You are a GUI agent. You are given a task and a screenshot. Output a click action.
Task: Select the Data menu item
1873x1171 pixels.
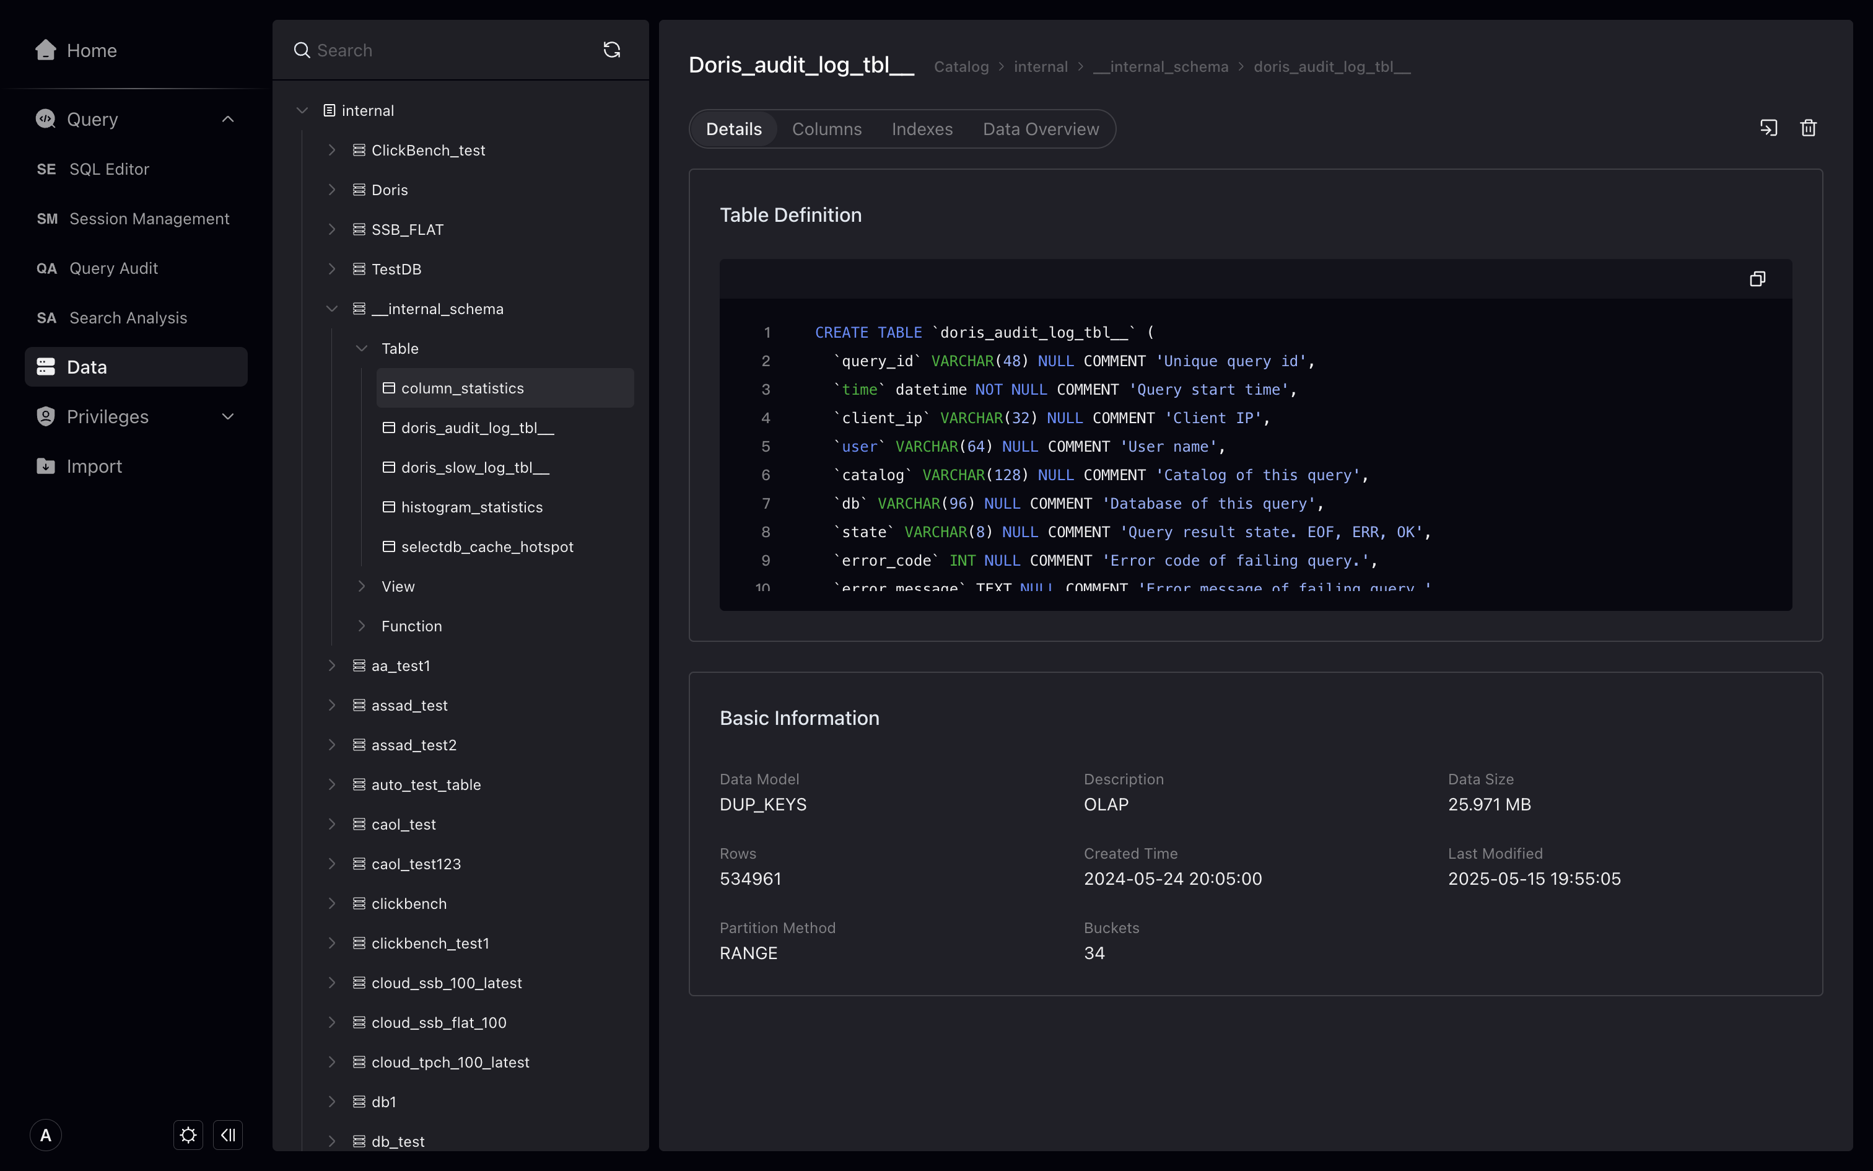coord(136,367)
